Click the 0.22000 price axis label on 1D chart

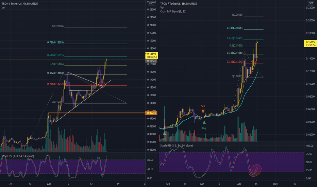310,8
